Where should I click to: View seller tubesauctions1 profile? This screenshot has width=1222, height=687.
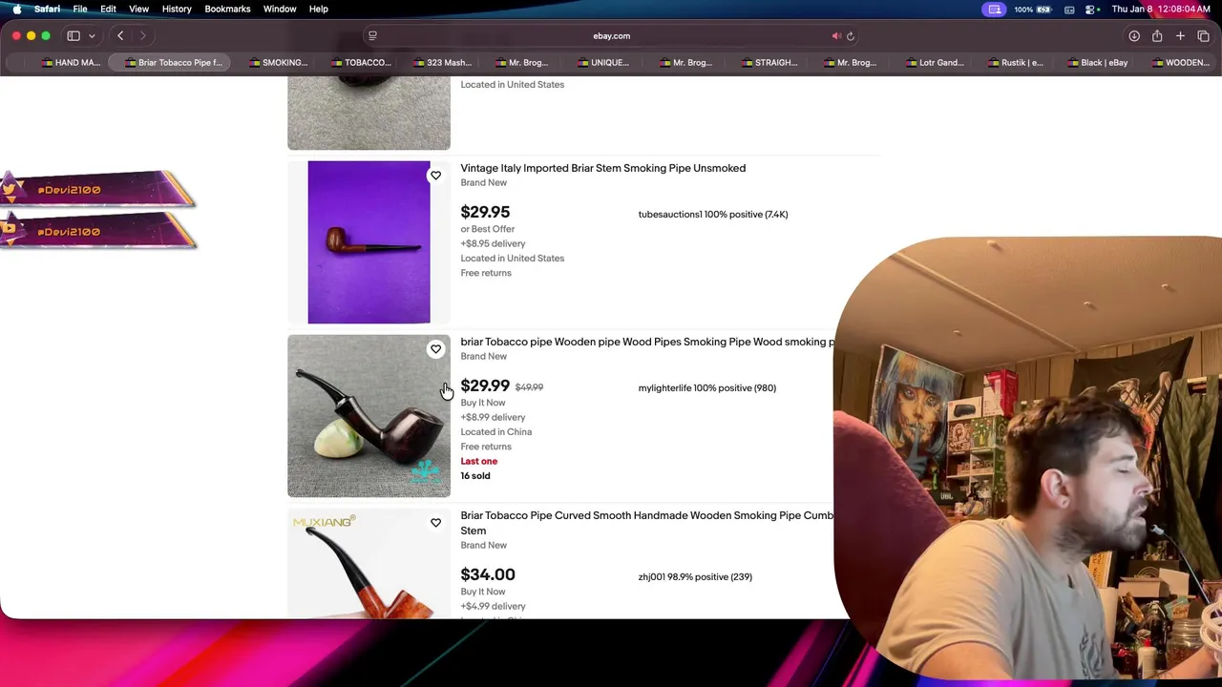point(713,215)
